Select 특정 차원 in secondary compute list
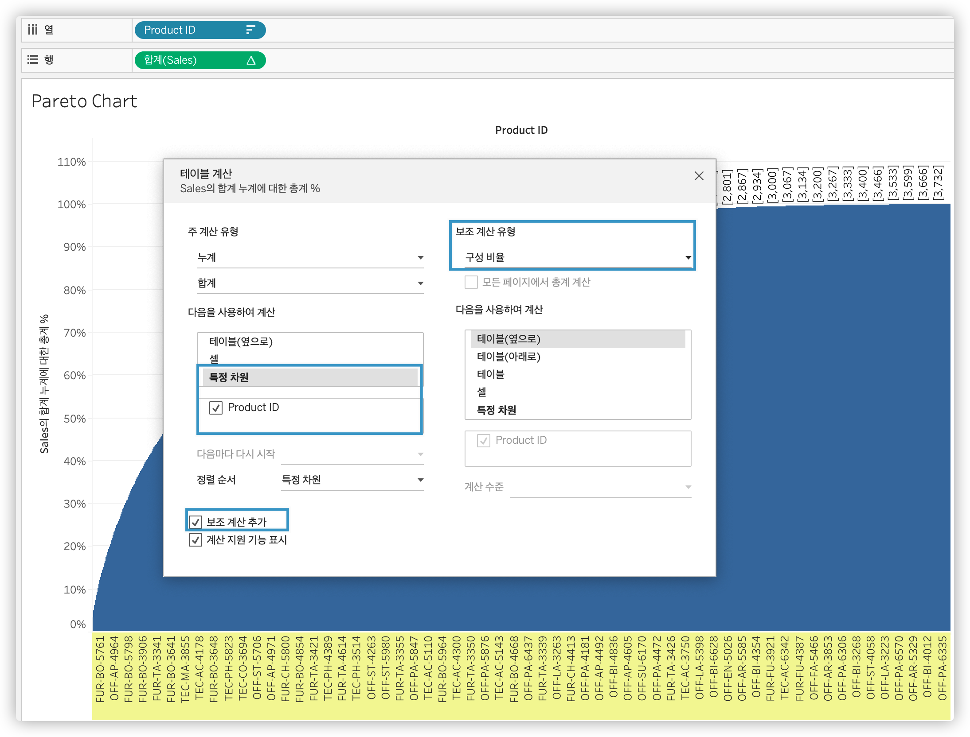The height and width of the screenshot is (737, 970). (496, 410)
